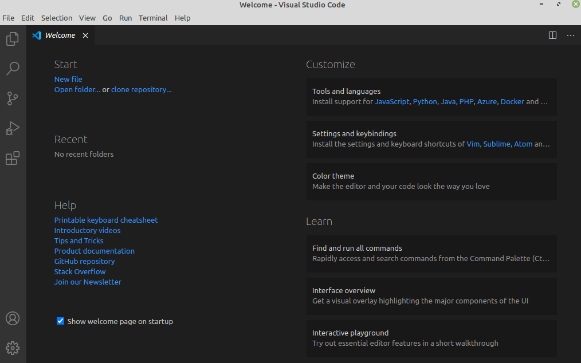The width and height of the screenshot is (581, 363).
Task: Open the Explorer view in activity bar
Action: tap(13, 39)
